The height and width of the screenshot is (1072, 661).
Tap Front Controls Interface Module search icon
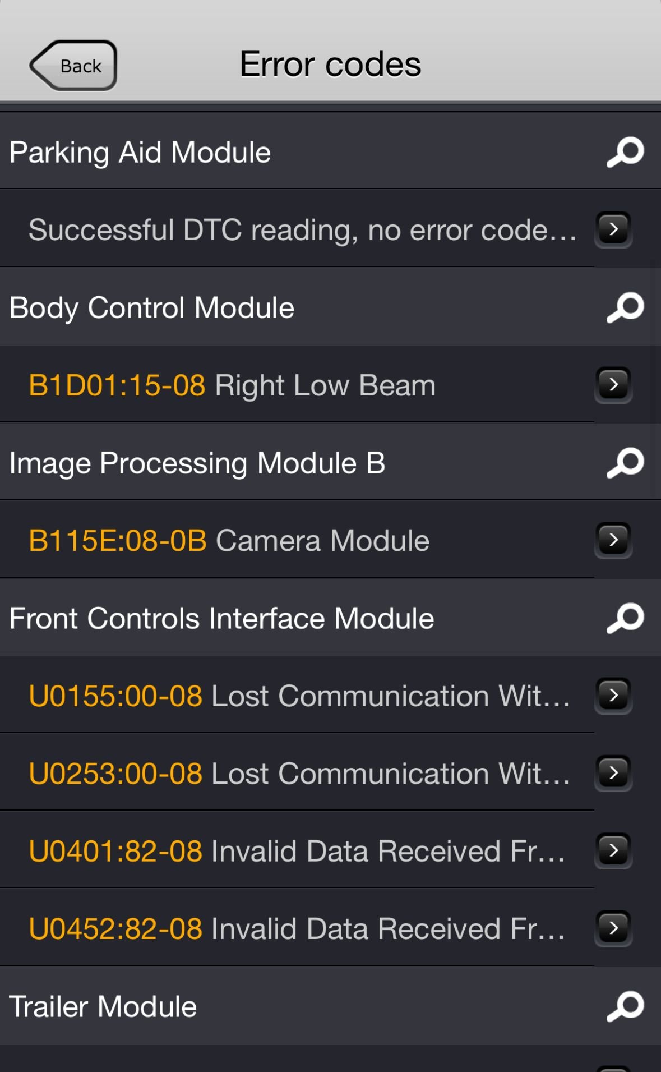(x=625, y=618)
